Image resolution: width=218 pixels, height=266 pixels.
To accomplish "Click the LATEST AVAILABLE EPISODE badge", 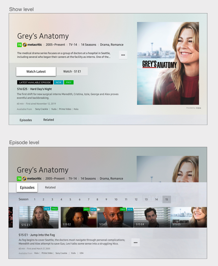I will point(35,83).
